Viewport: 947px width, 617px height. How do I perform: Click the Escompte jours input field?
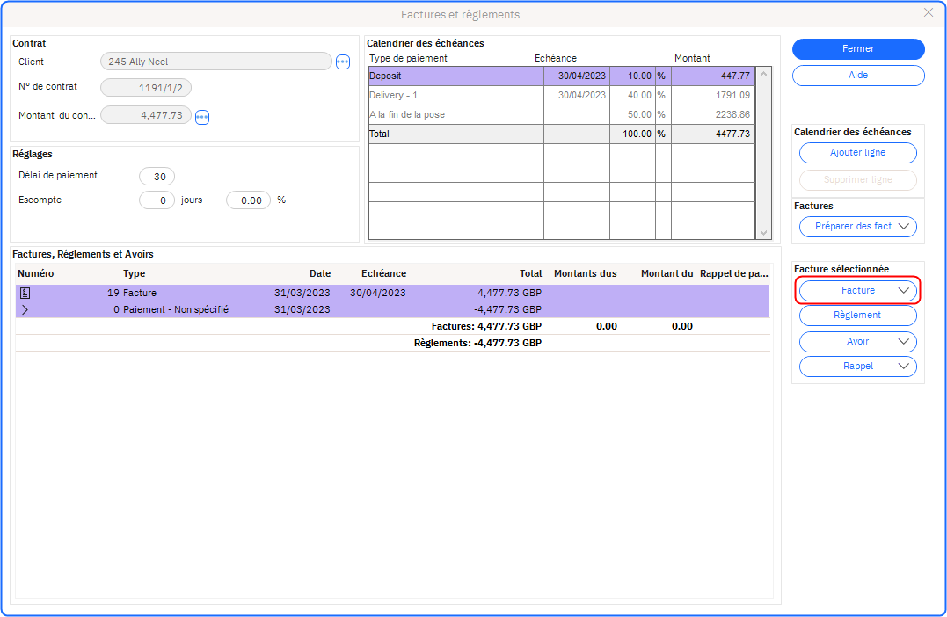pos(157,200)
